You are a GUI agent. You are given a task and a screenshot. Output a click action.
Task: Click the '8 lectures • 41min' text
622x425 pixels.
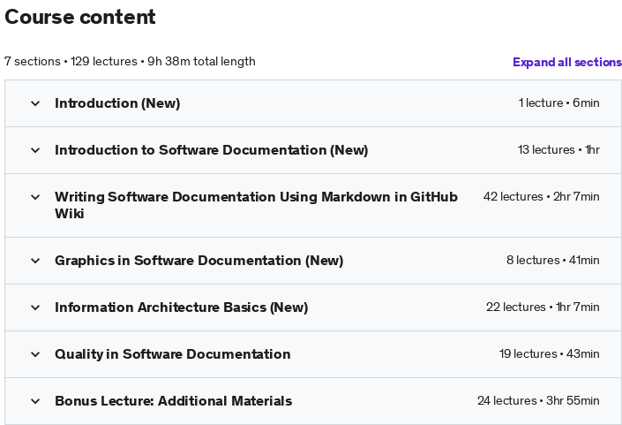(553, 260)
